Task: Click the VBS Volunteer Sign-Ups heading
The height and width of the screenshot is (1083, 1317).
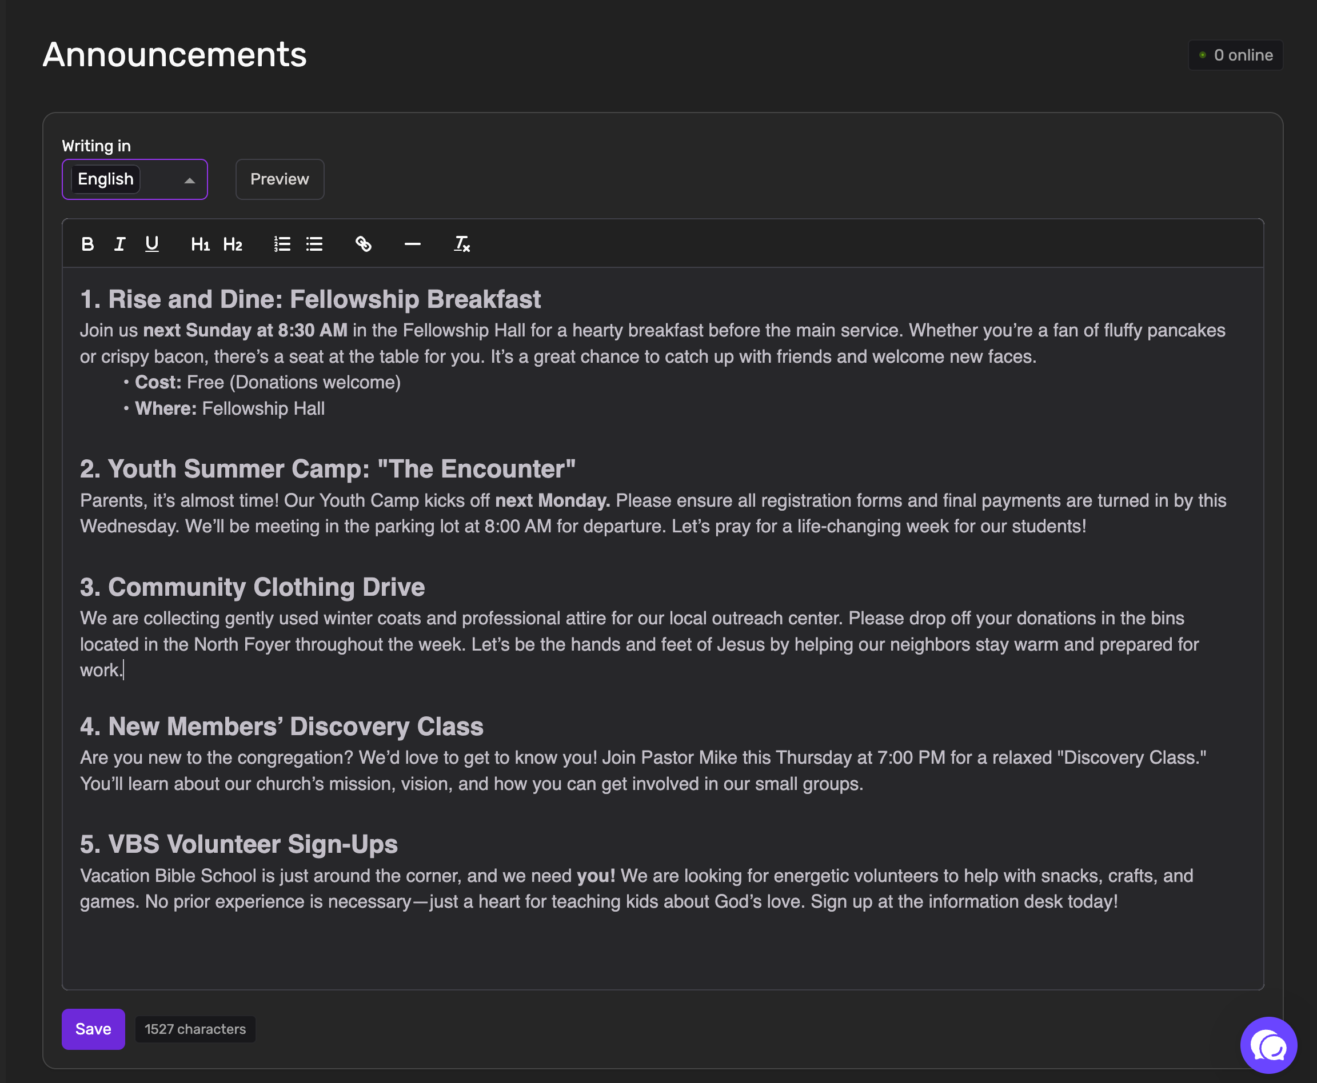Action: coord(238,845)
